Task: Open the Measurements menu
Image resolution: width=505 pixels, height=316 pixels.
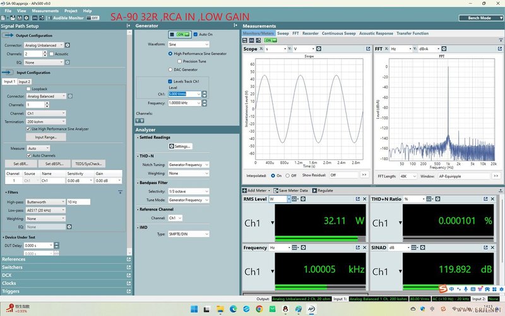Action: (45, 11)
